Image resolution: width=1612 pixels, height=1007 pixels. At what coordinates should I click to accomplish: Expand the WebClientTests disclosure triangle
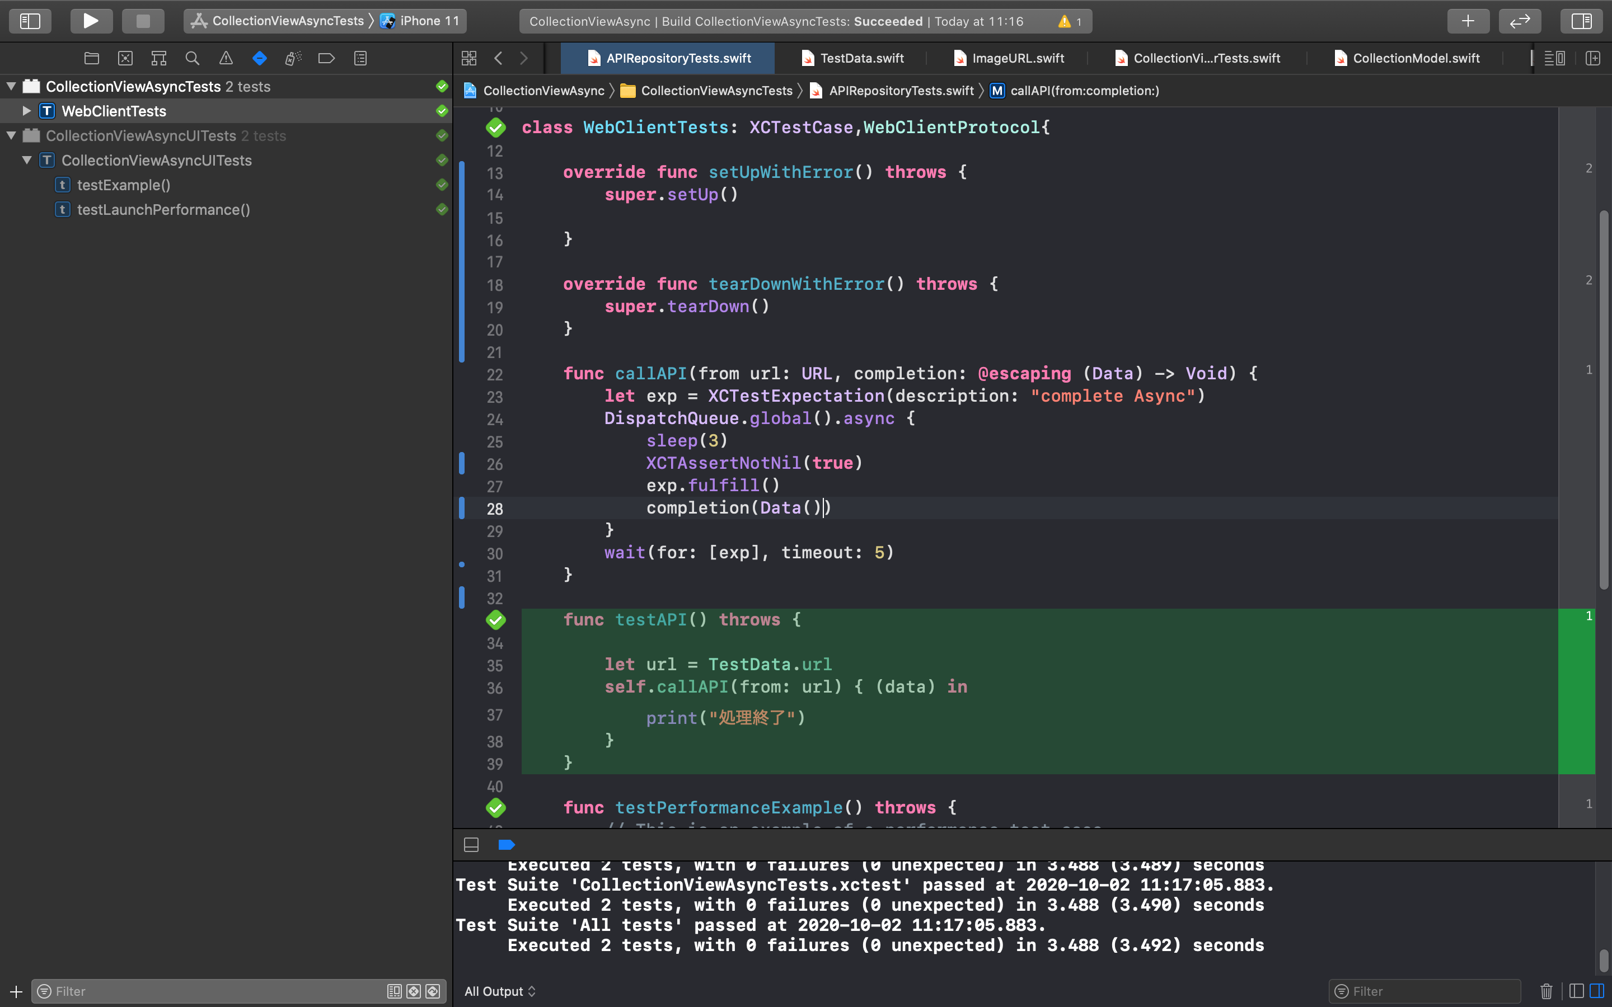(27, 111)
